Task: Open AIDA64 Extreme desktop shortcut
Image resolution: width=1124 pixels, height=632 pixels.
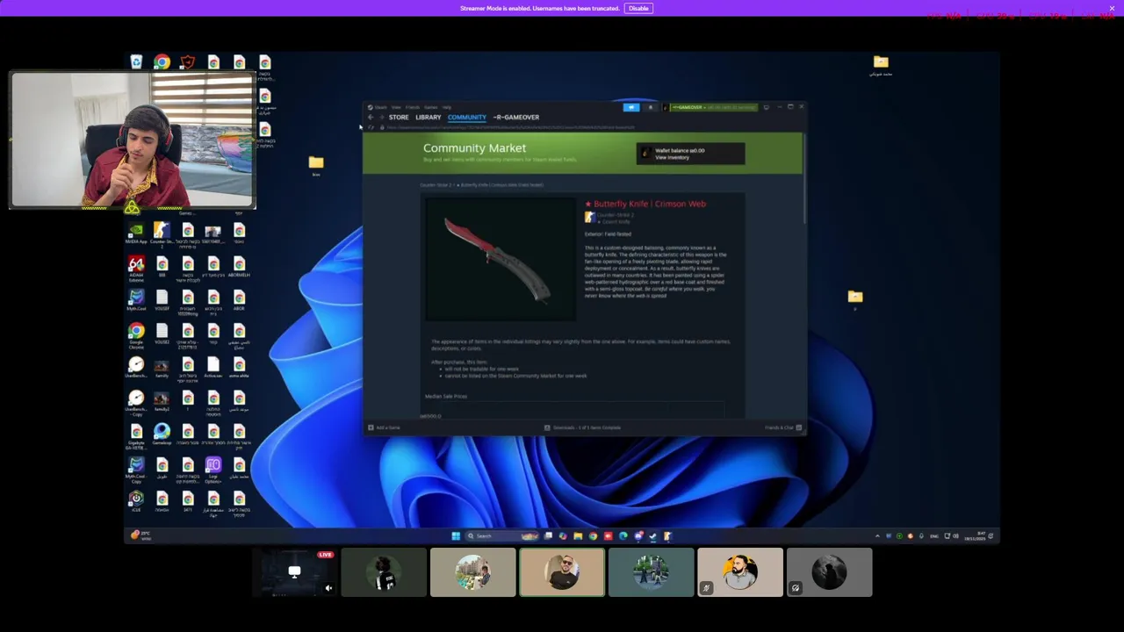Action: (x=136, y=268)
